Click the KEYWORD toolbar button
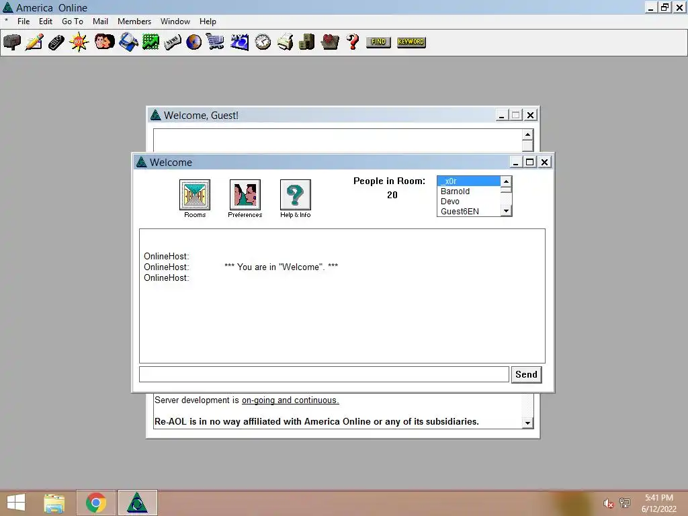The image size is (688, 516). pyautogui.click(x=411, y=42)
